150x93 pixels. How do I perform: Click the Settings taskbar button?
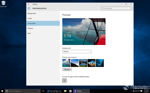coord(81,91)
